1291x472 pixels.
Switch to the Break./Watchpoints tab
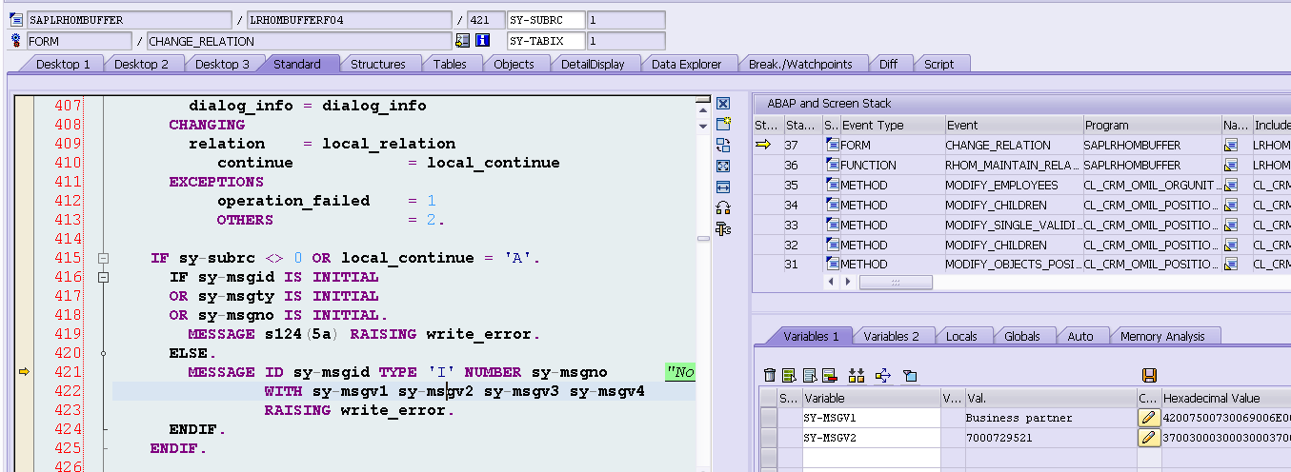[x=800, y=64]
